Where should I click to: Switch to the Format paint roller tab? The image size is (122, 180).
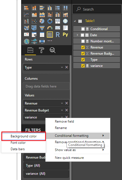[42, 50]
